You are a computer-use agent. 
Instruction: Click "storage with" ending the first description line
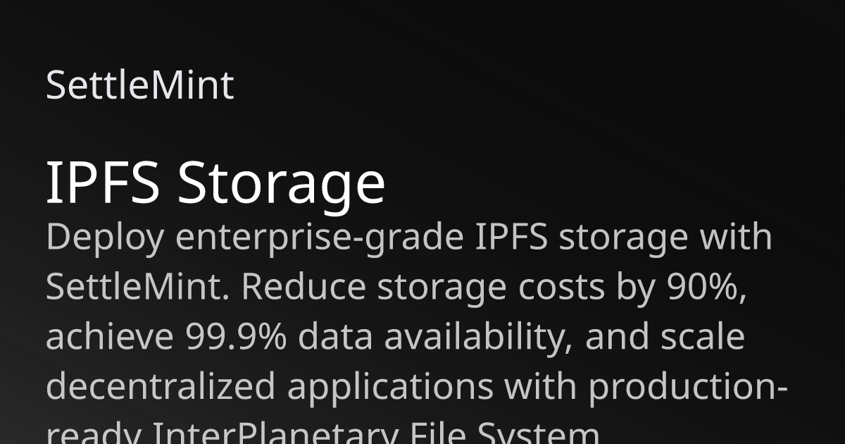[x=665, y=240]
